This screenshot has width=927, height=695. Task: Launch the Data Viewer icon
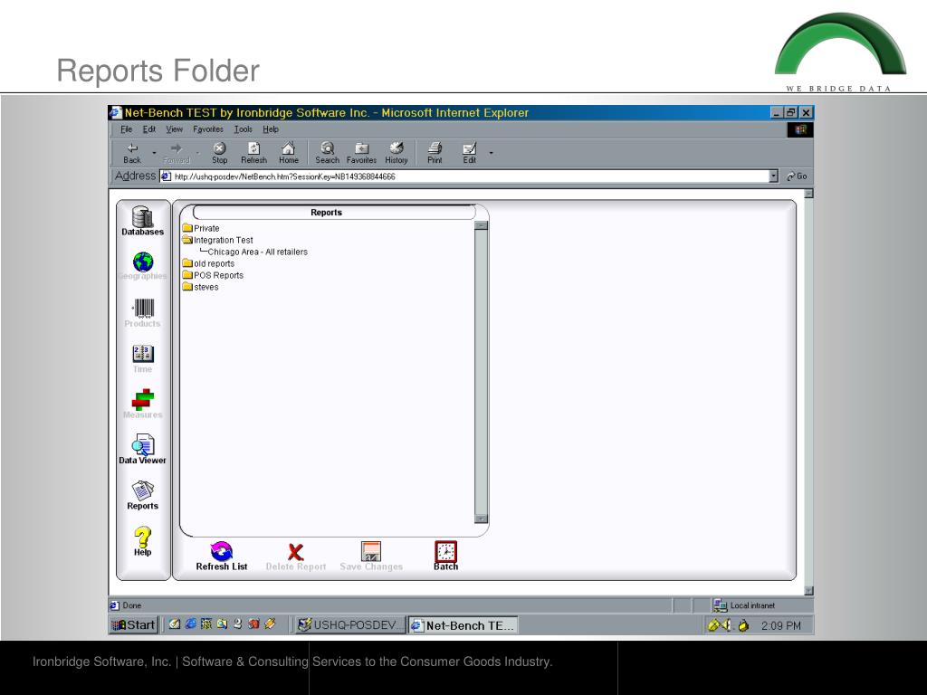pos(143,445)
